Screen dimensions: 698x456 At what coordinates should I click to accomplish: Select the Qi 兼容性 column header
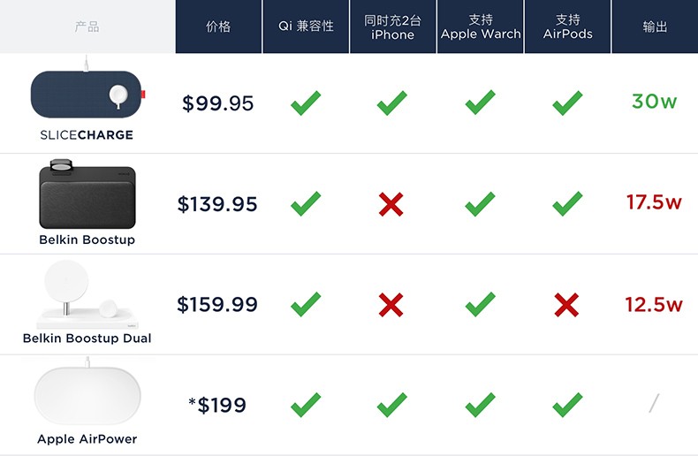(x=307, y=27)
